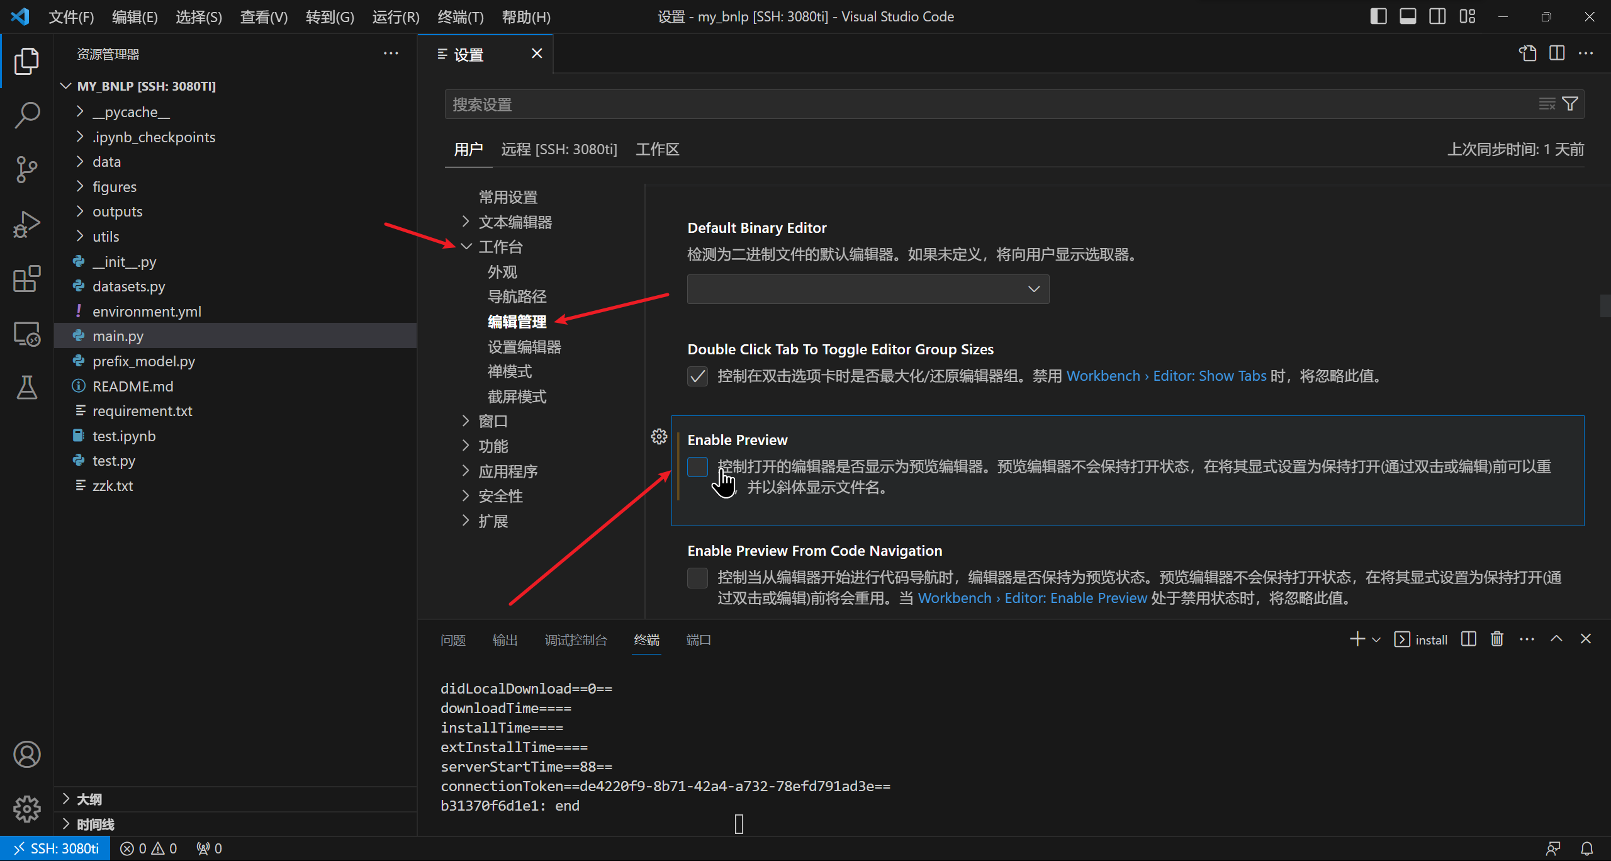
Task: Clear settings search input icon
Action: click(x=1547, y=104)
